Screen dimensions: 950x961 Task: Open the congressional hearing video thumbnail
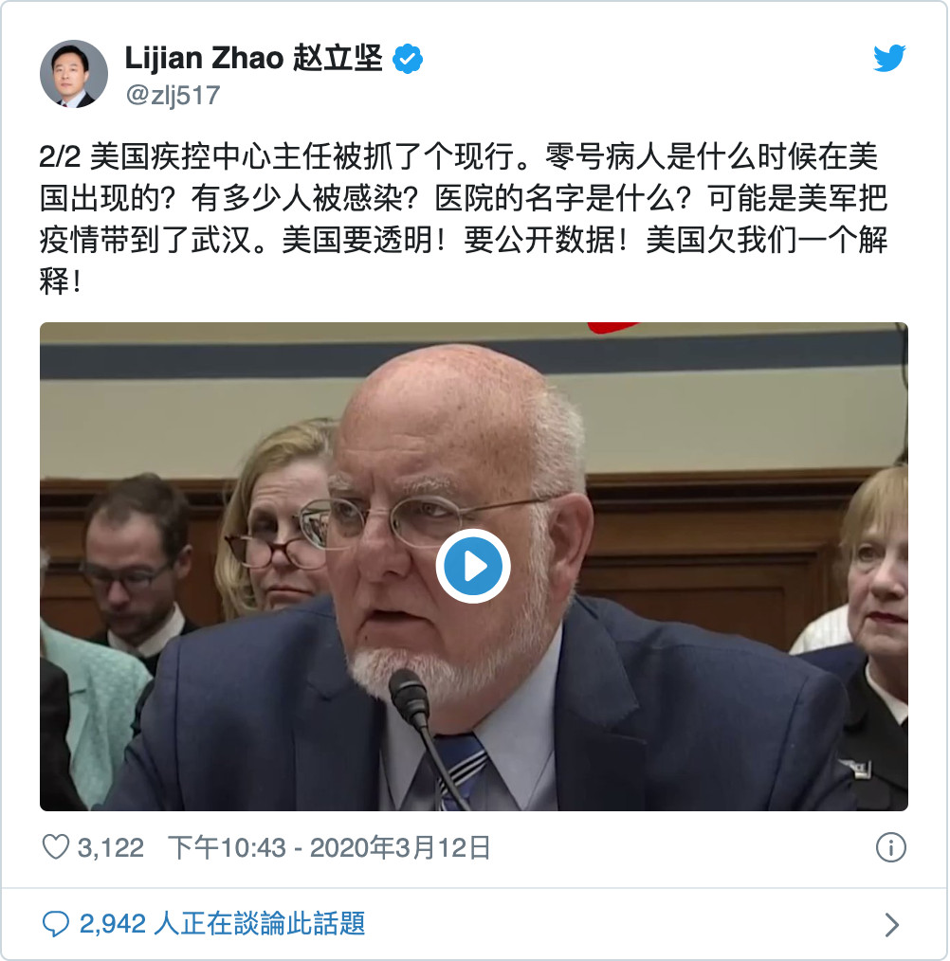pyautogui.click(x=473, y=567)
